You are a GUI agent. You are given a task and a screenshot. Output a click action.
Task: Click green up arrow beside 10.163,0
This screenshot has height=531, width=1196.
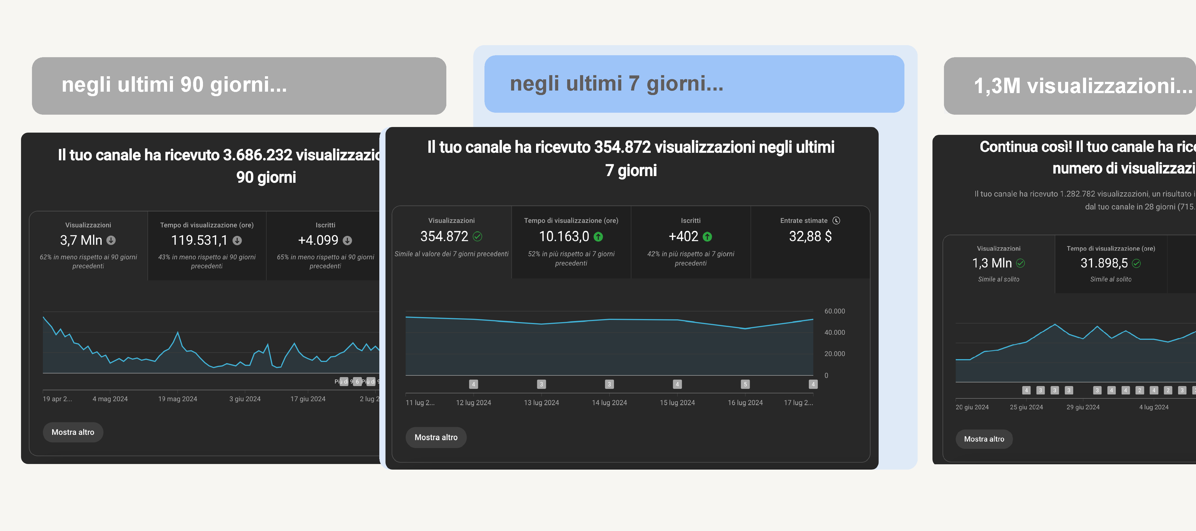599,237
